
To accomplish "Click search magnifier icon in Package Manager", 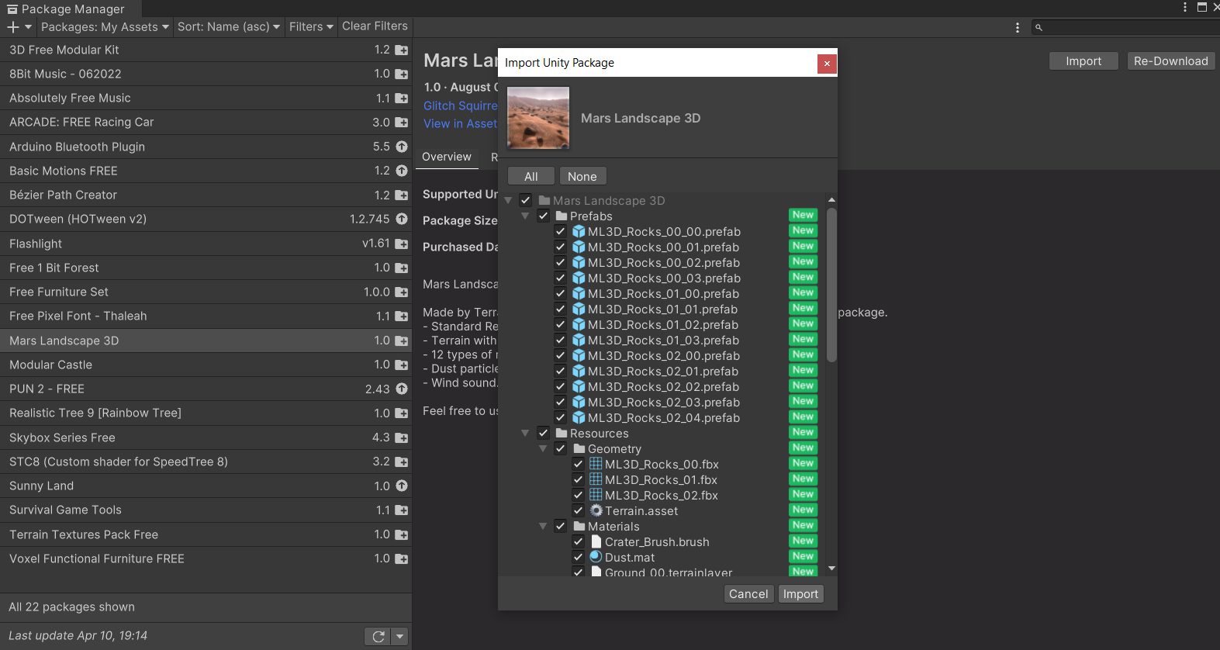I will click(x=1039, y=27).
